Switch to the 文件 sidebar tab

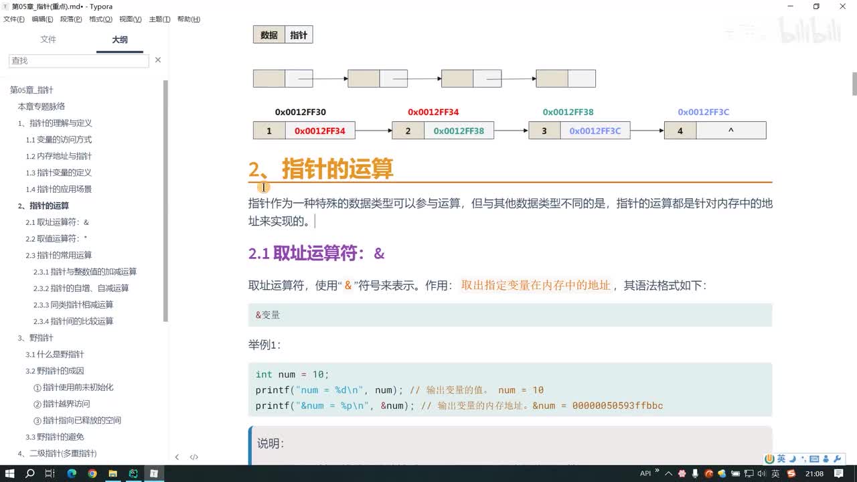(48, 39)
